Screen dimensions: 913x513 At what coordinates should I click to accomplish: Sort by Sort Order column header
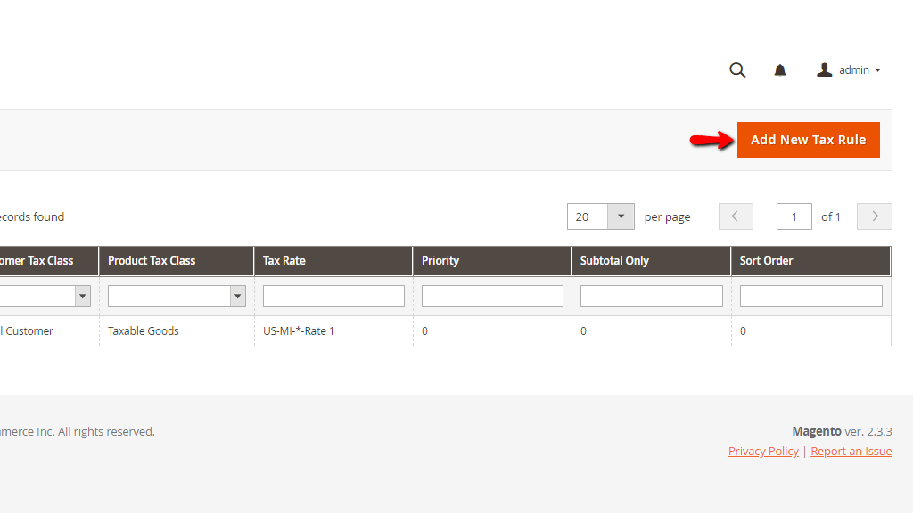766,261
